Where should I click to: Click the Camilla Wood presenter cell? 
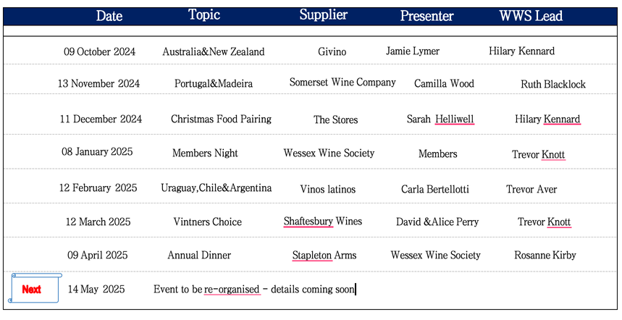445,84
